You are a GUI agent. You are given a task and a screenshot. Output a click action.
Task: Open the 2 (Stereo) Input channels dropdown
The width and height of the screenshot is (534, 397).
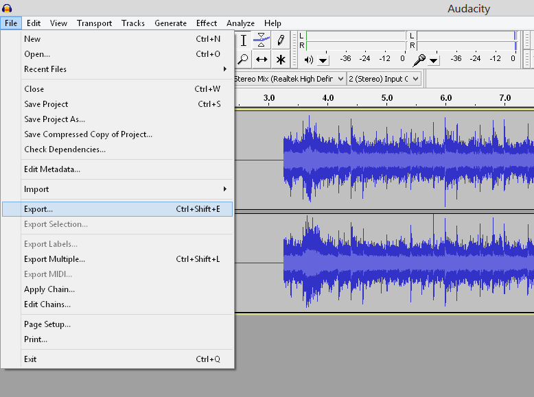coord(384,79)
